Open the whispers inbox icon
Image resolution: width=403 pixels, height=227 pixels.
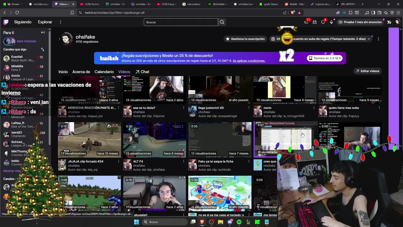pos(315,22)
